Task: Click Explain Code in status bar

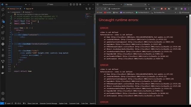Action: pos(63,103)
